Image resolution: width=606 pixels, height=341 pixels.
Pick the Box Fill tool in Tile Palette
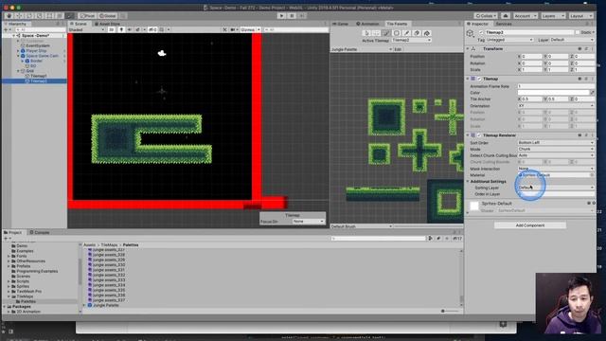pyautogui.click(x=396, y=33)
